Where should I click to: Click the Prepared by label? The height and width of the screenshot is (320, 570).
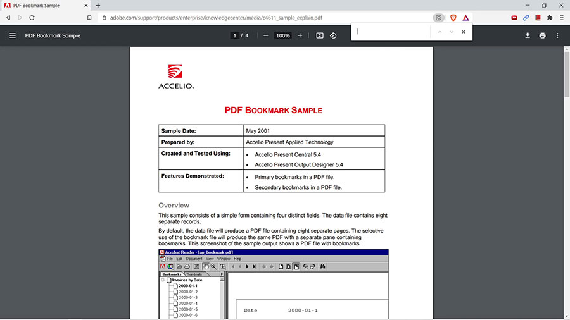click(x=178, y=142)
